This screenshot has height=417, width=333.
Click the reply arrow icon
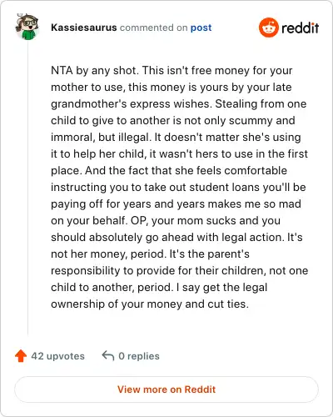tap(108, 355)
